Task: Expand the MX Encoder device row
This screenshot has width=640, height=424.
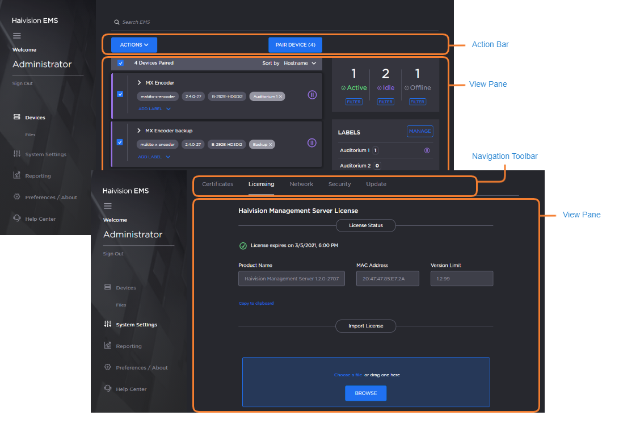Action: [139, 83]
